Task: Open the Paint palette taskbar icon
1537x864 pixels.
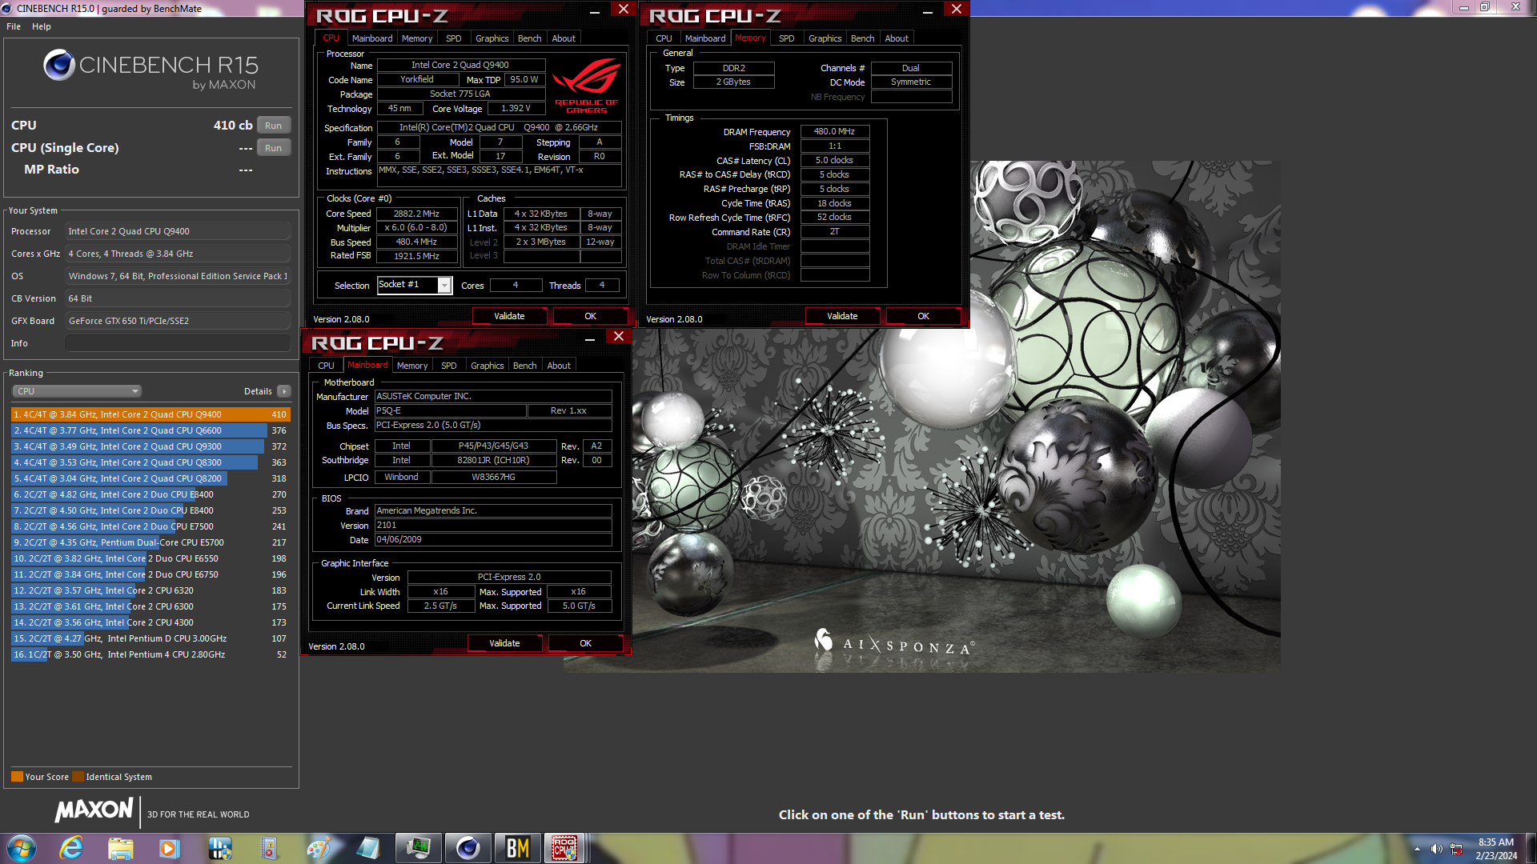Action: pos(319,848)
